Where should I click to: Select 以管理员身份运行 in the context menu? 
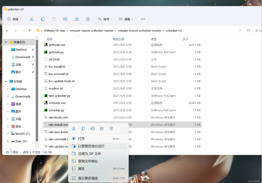click(x=91, y=146)
